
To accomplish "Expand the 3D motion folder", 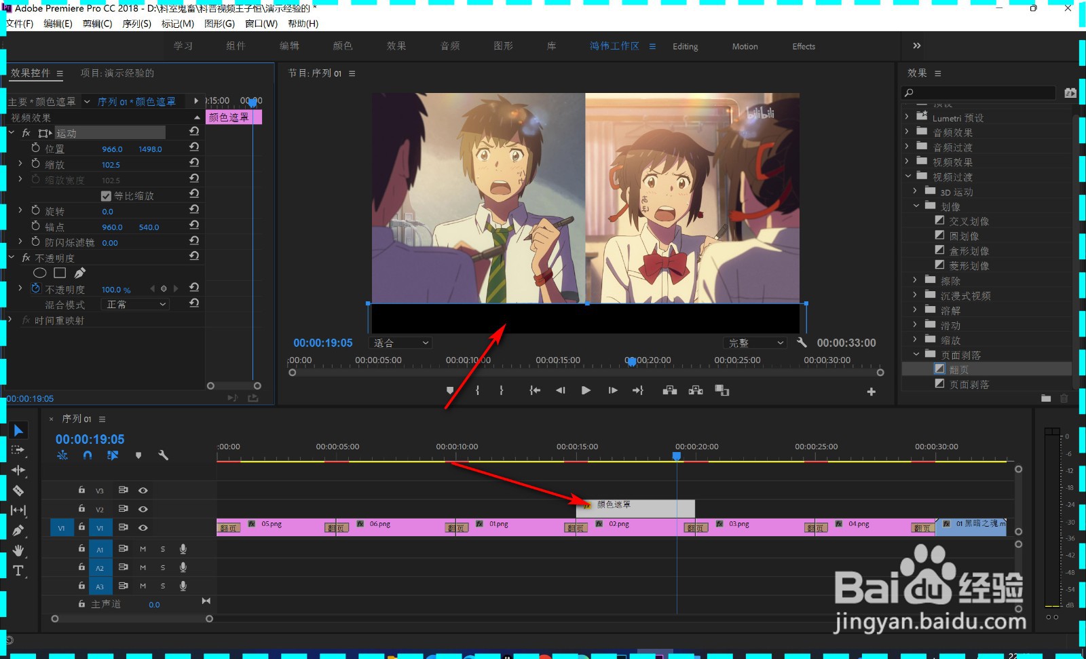I will point(915,191).
